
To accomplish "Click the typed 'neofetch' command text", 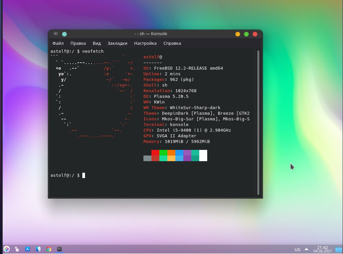I will pyautogui.click(x=93, y=51).
